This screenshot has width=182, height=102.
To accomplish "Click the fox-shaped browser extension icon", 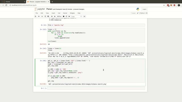I will 171,5.
